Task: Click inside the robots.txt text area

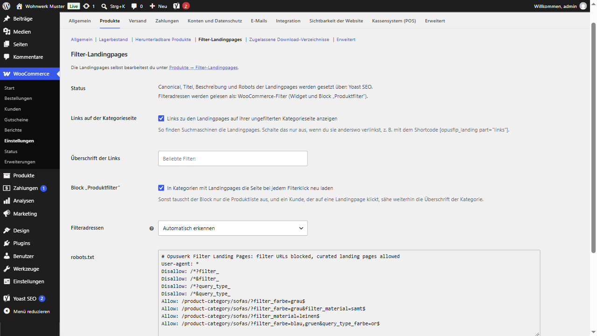Action: tap(349, 293)
